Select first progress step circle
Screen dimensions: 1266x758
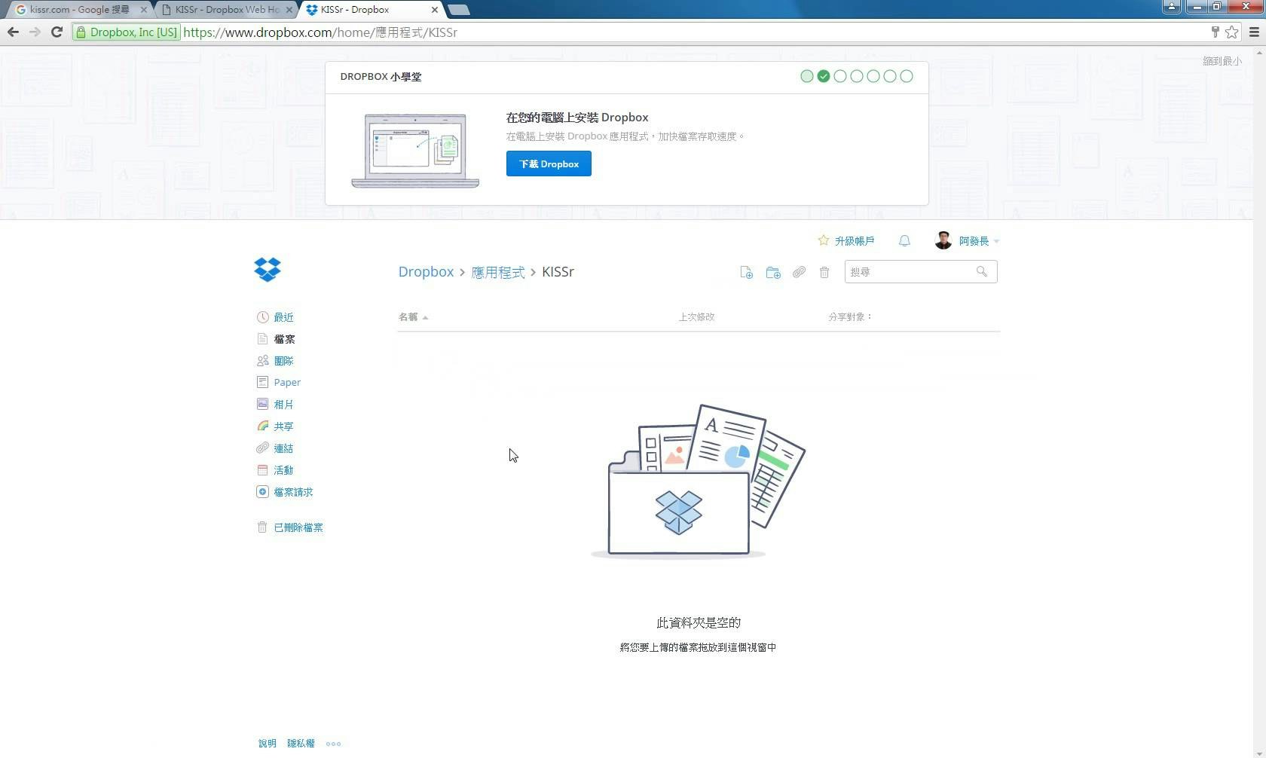[807, 76]
